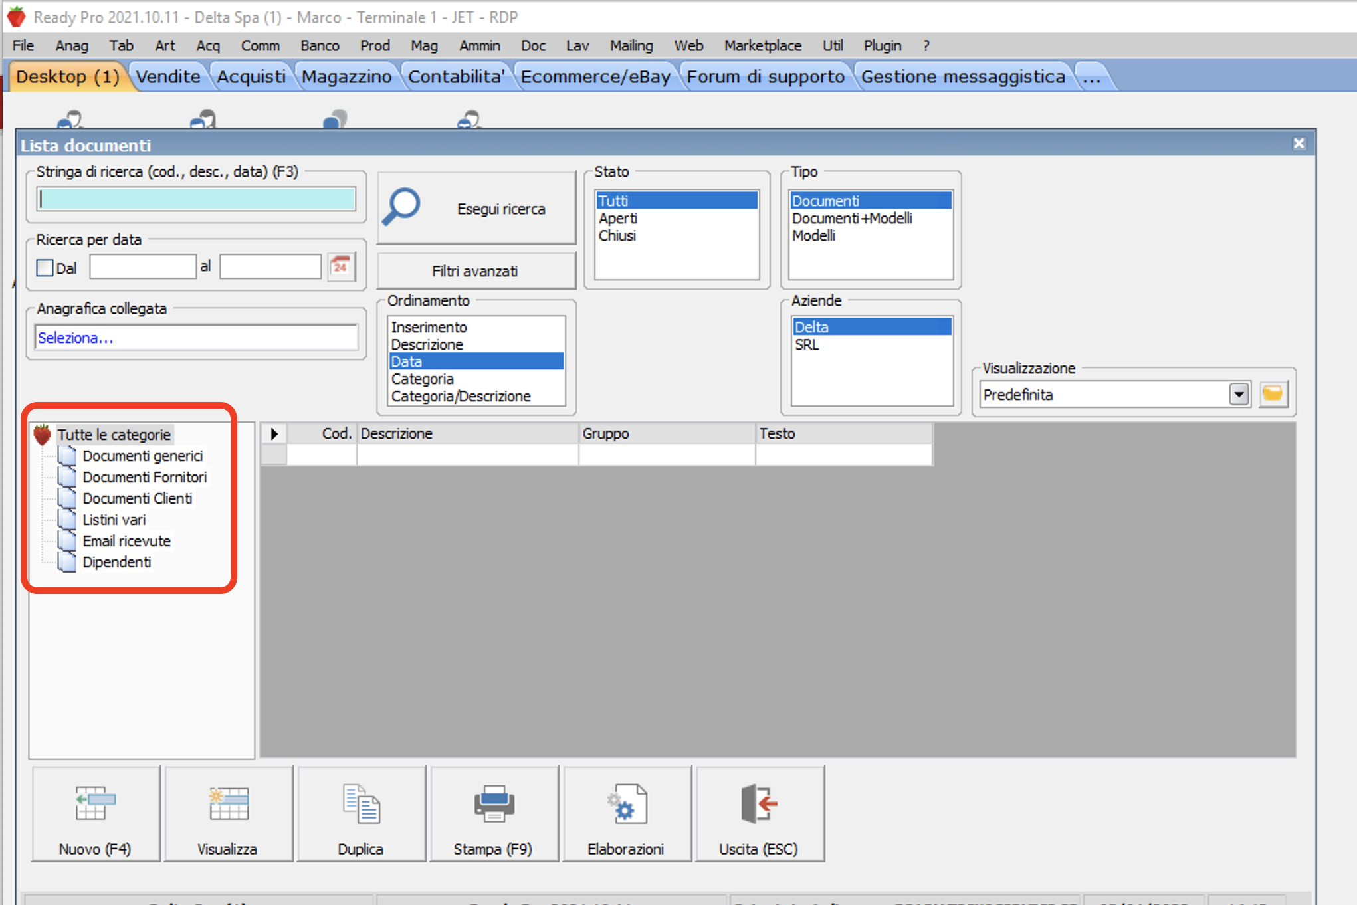Click the Dipendenti document icon
The image size is (1357, 905).
coord(67,562)
